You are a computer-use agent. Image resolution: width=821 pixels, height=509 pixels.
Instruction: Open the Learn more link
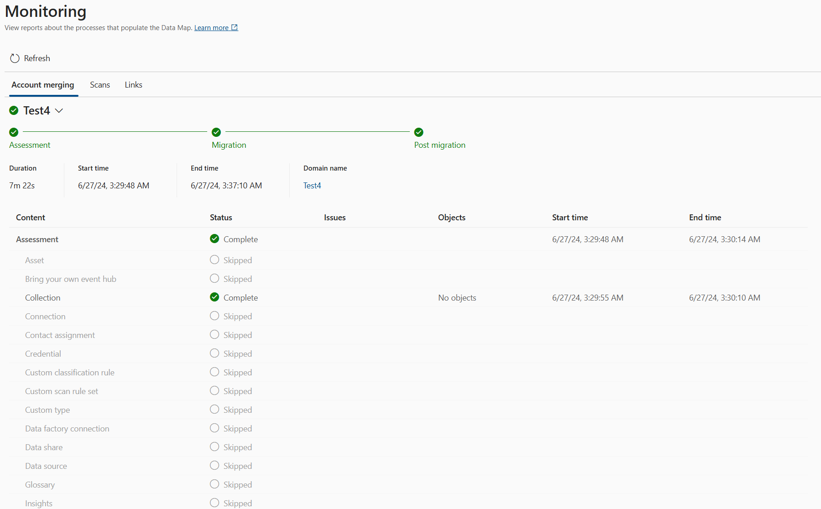211,28
